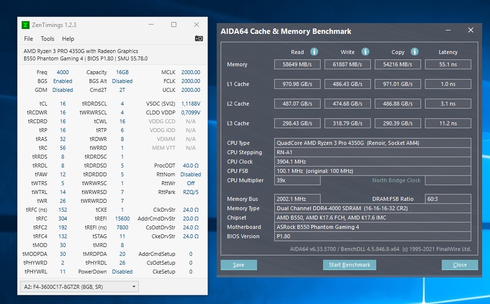490x304 pixels.
Task: Click the Write info icon in AIDA64
Action: click(x=365, y=52)
